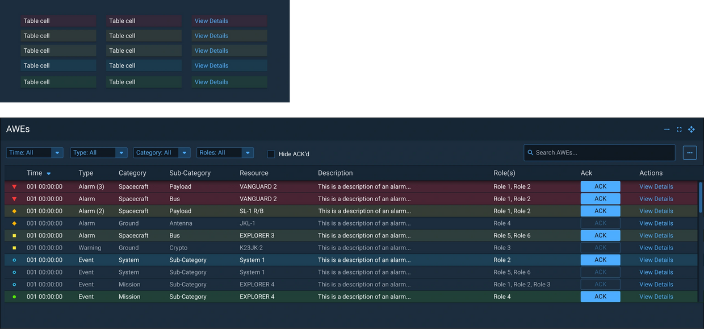Image resolution: width=704 pixels, height=329 pixels.
Task: Click the magnifier icon in the search box
Action: point(530,153)
